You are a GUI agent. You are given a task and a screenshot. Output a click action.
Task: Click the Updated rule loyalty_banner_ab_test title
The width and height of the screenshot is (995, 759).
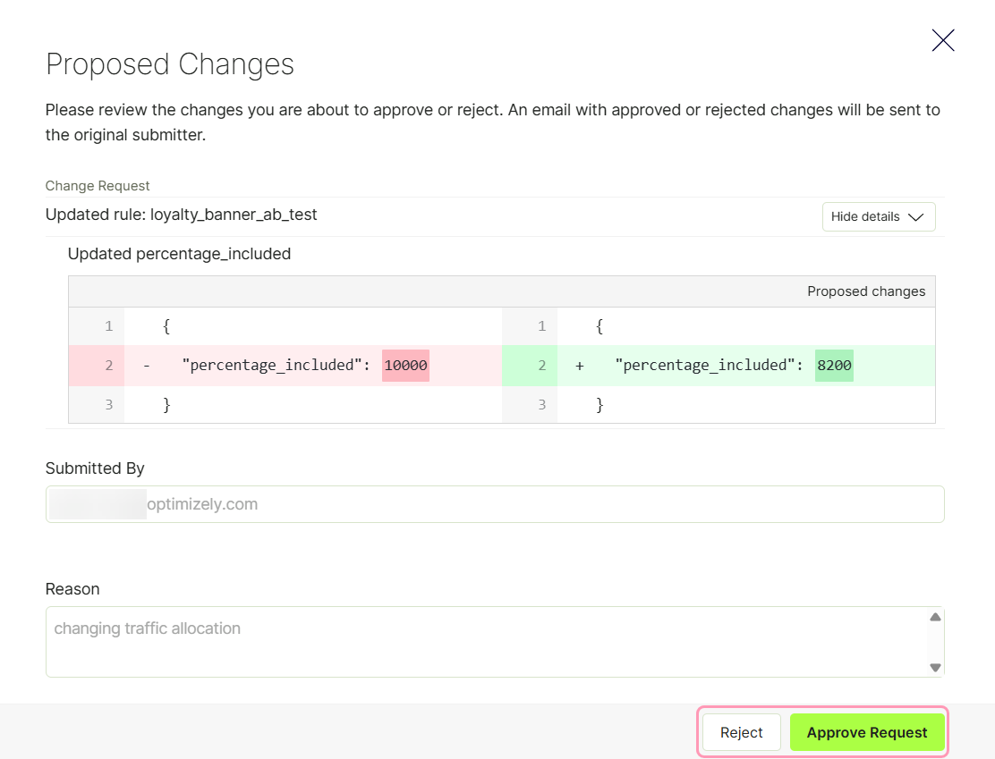point(181,215)
